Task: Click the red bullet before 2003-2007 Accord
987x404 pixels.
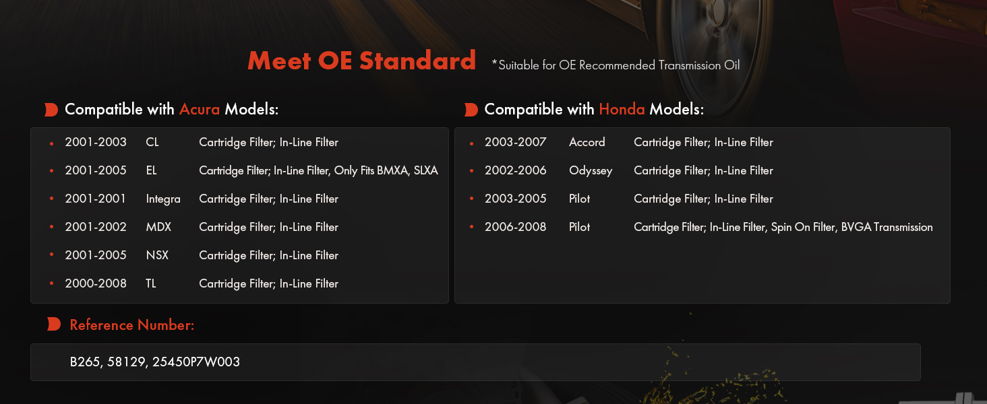Action: [x=472, y=143]
